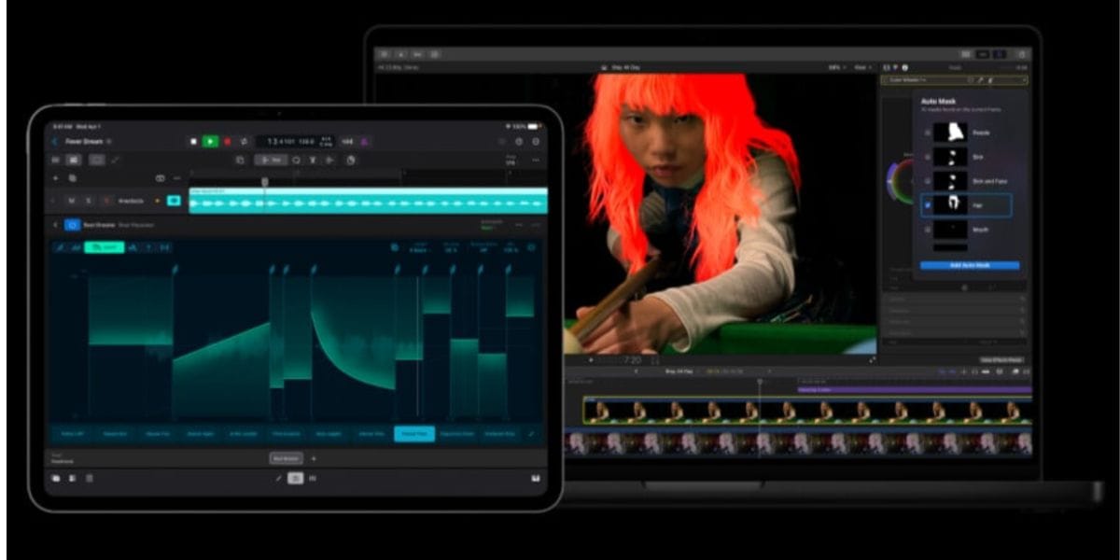Viewport: 1120px width, 560px height.
Task: Add a new track with plus icon
Action: 55,177
